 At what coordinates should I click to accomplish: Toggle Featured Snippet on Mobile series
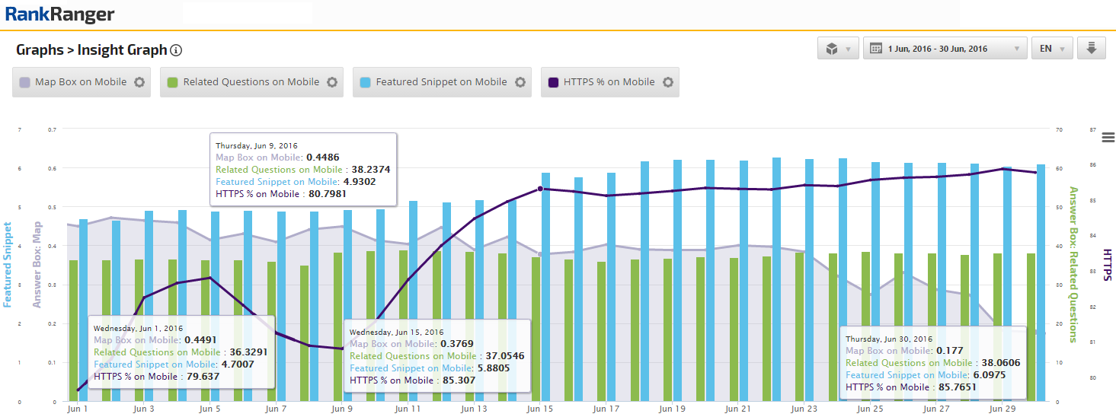tap(441, 82)
